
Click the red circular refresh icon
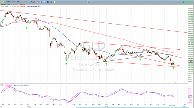point(38,2)
